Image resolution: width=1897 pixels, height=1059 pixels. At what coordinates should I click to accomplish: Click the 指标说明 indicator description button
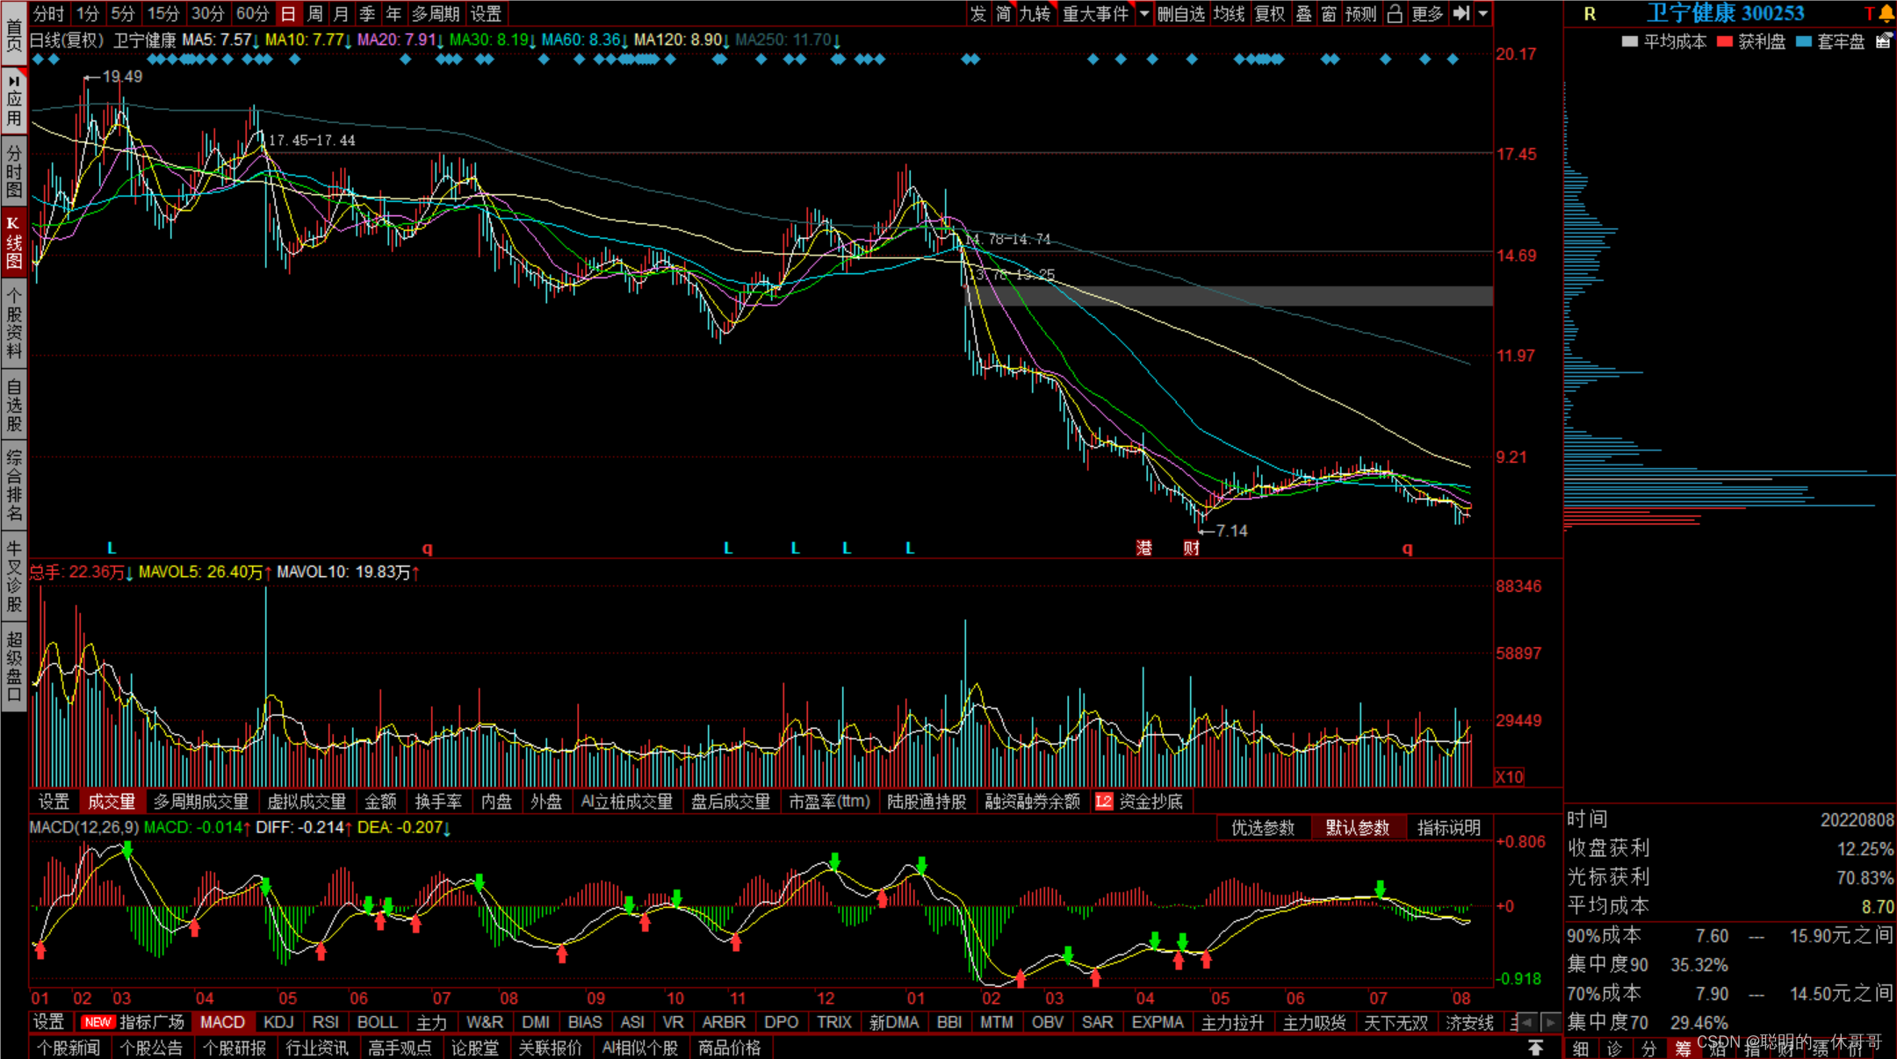pyautogui.click(x=1448, y=827)
